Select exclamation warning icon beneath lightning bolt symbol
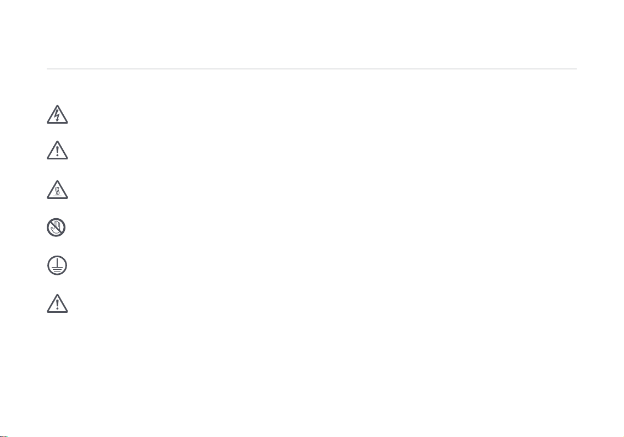This screenshot has width=624, height=437. [x=57, y=150]
